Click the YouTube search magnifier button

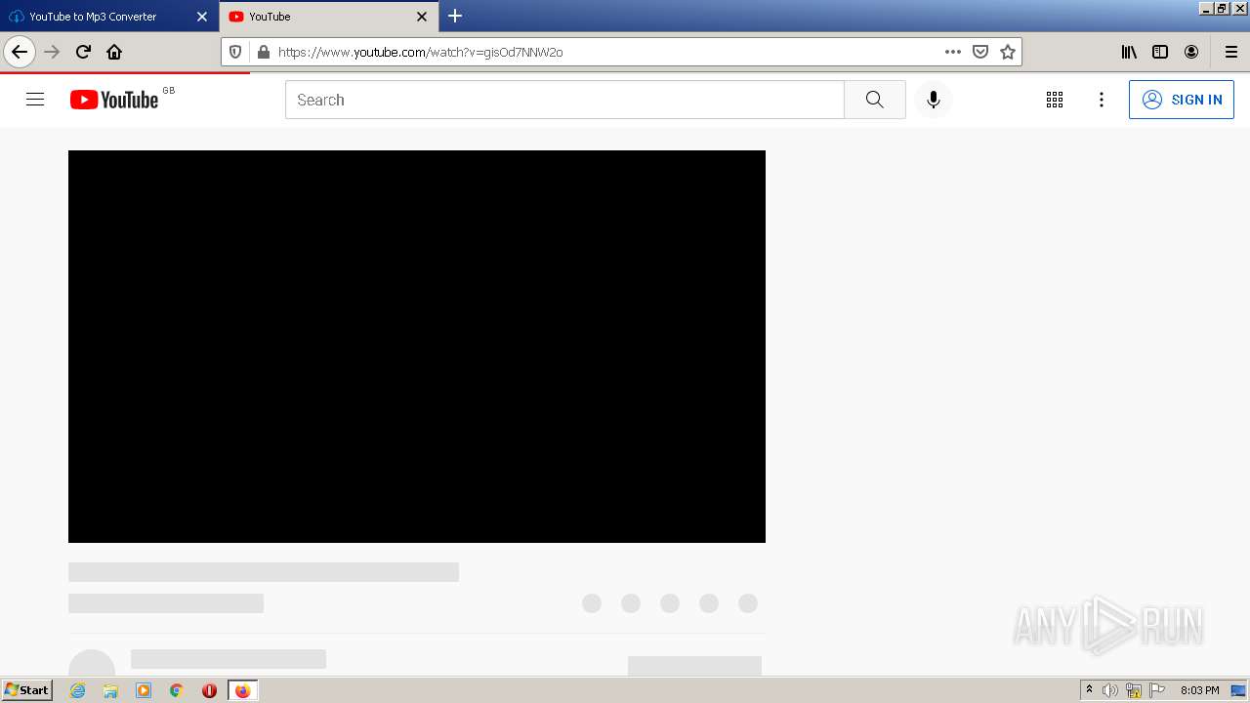pos(875,100)
